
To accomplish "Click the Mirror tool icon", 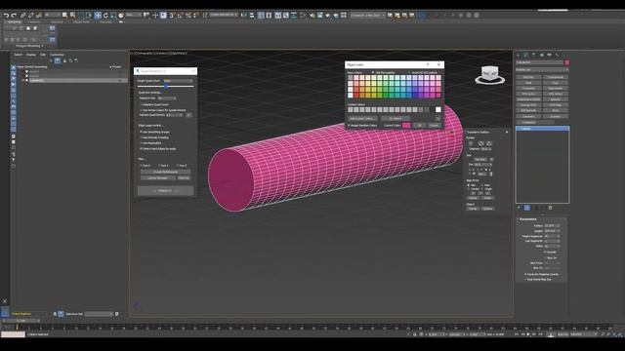I will [x=243, y=16].
